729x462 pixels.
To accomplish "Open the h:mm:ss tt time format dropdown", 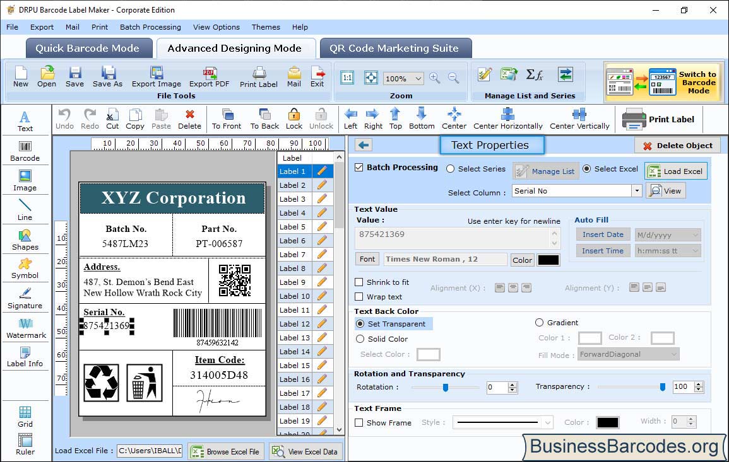I will coord(668,251).
